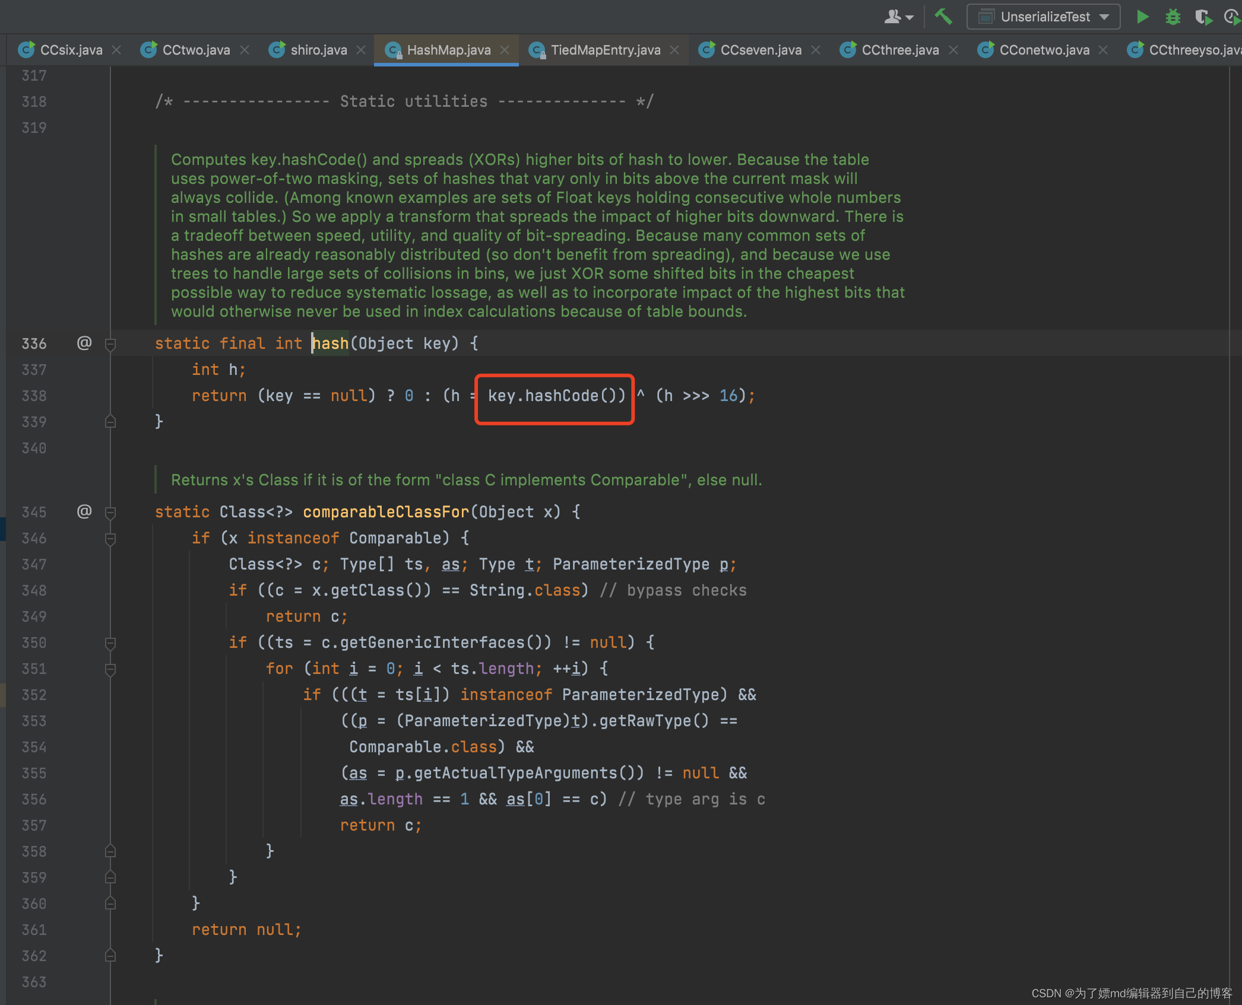The image size is (1242, 1005).
Task: Open the UnserializeTest run configuration dropdown
Action: (1043, 17)
